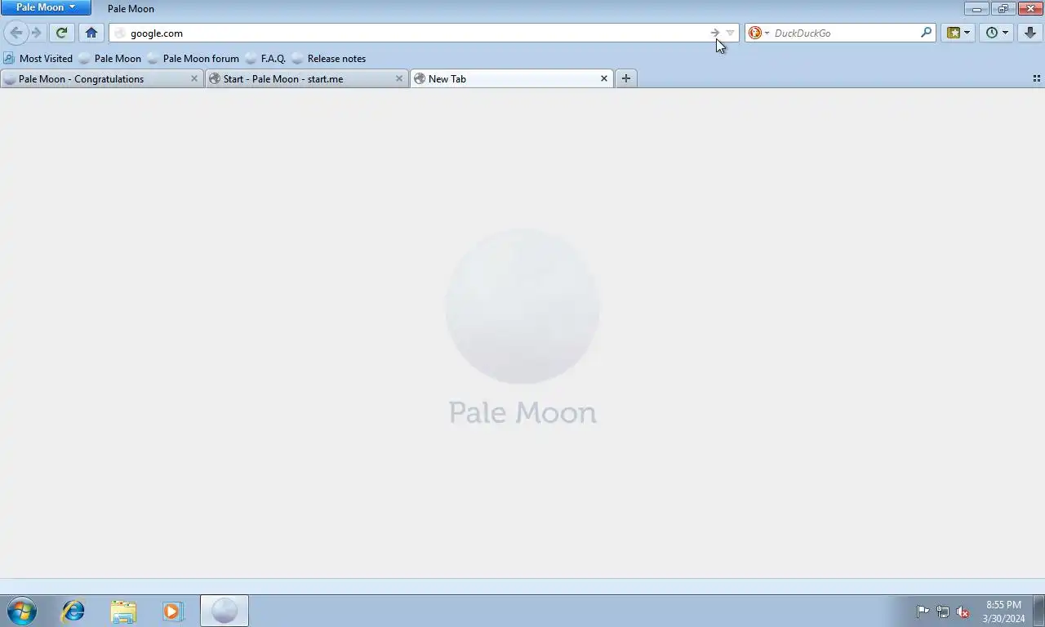This screenshot has height=627, width=1045.
Task: Select the New Tab tab
Action: coord(512,78)
